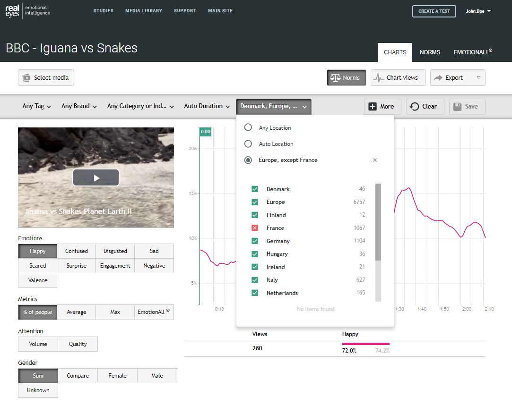
Task: Click the Chart views pulse icon
Action: [379, 78]
